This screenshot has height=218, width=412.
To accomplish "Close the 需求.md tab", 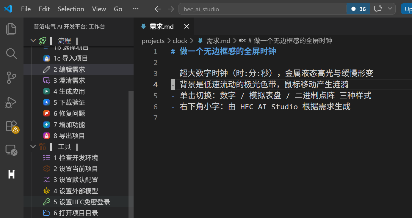I will click(x=187, y=26).
